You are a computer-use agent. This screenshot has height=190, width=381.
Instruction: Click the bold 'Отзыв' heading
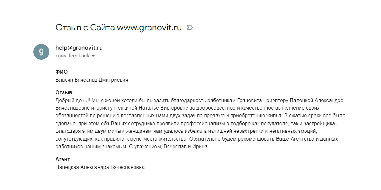[64, 93]
